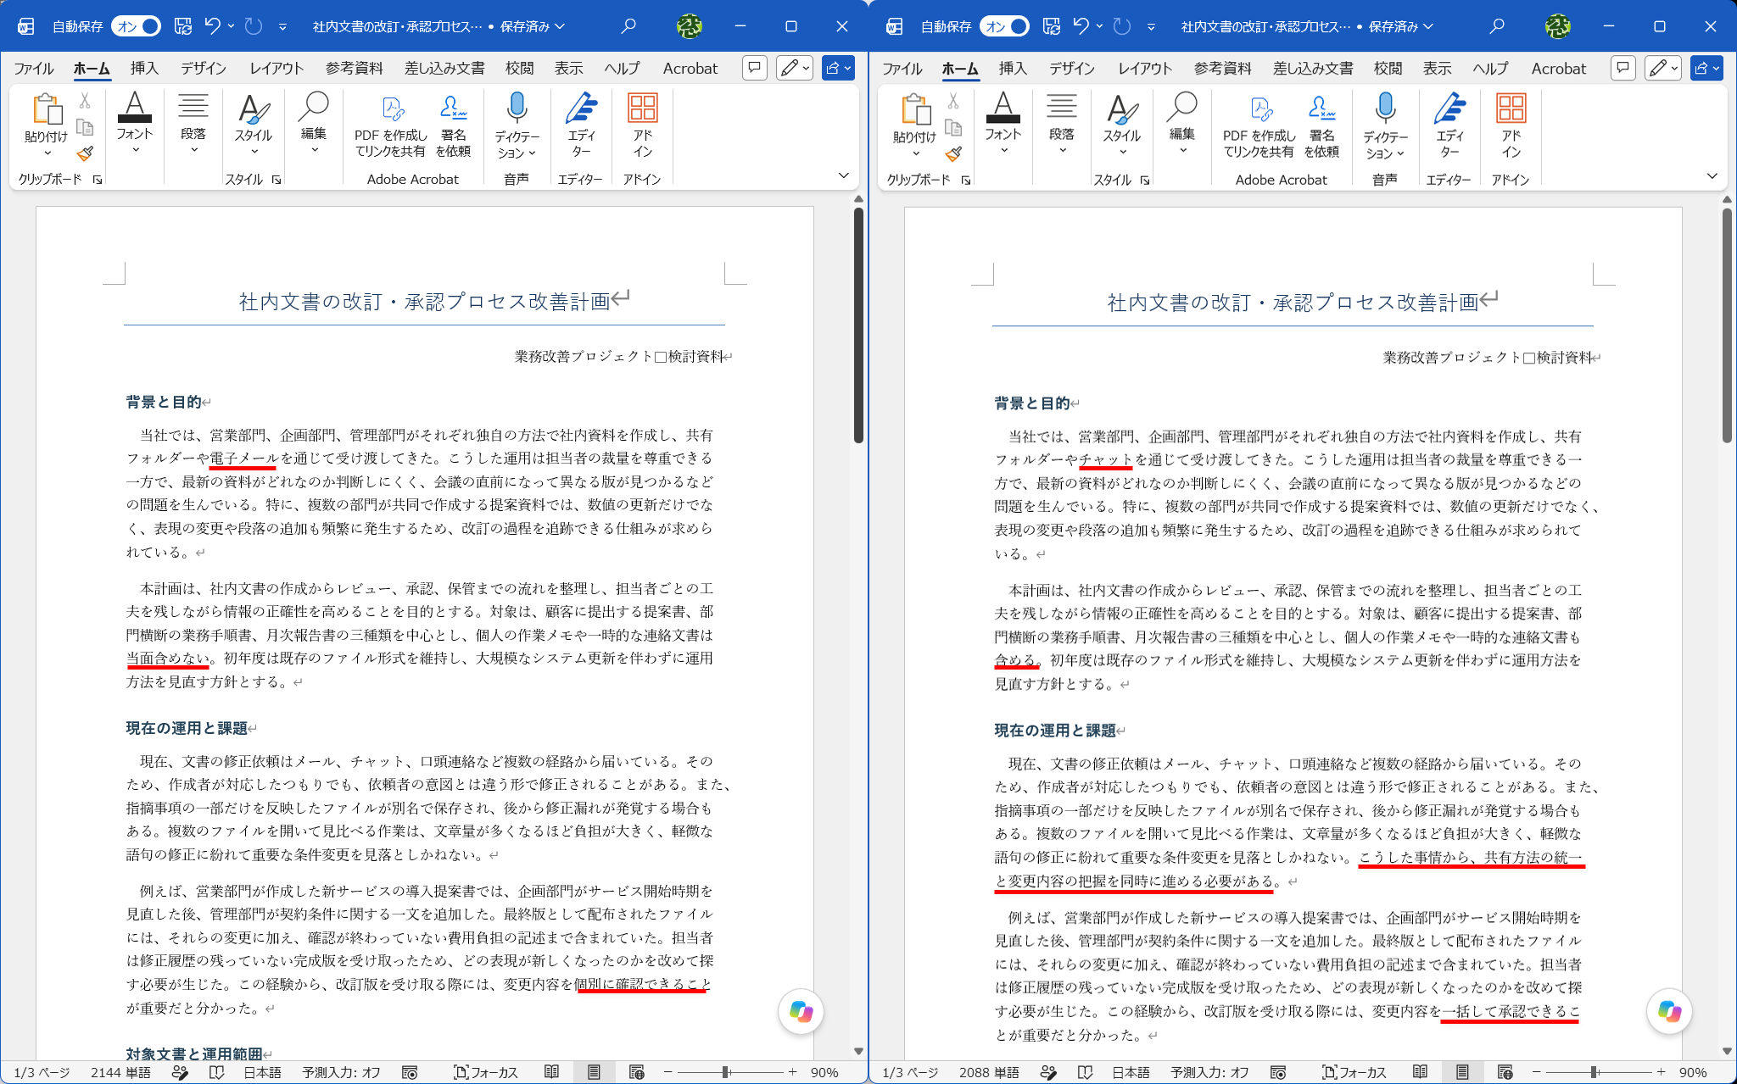Open the Comments bubble in left window
The image size is (1737, 1084).
point(754,68)
